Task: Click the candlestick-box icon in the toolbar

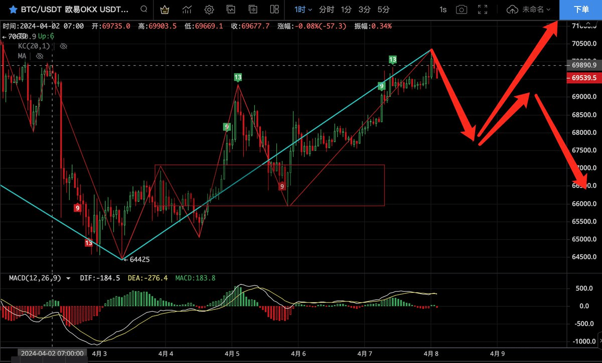Action: pyautogui.click(x=253, y=10)
